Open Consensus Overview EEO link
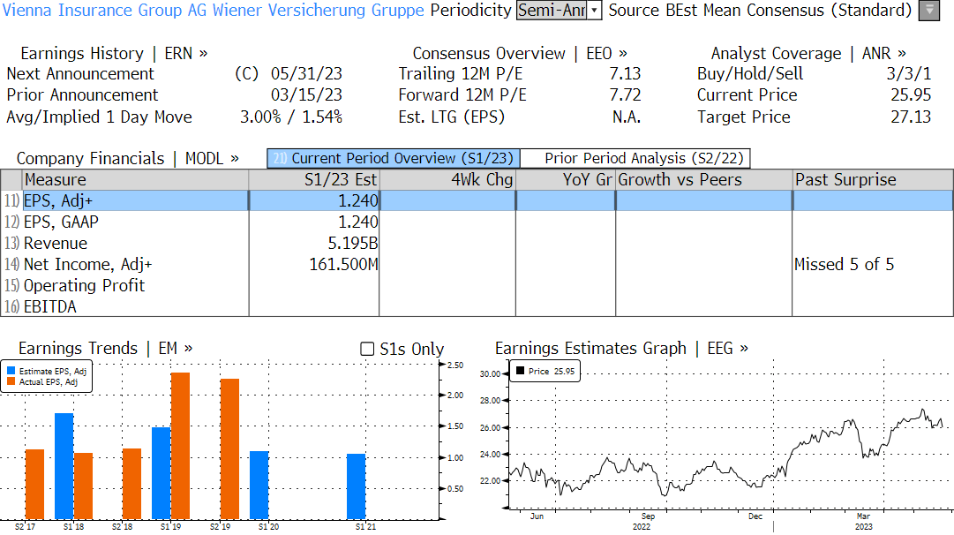 tap(520, 54)
